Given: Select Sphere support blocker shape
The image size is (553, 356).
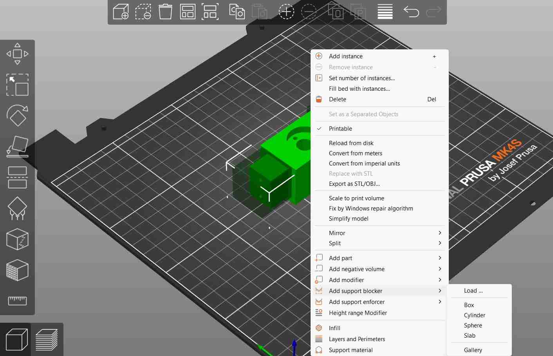Looking at the screenshot, I should pos(479,325).
